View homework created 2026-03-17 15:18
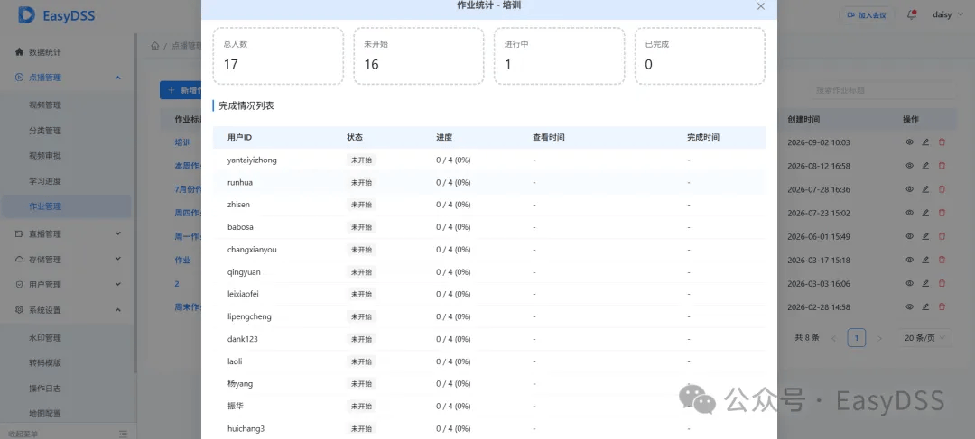The image size is (975, 439). click(909, 261)
